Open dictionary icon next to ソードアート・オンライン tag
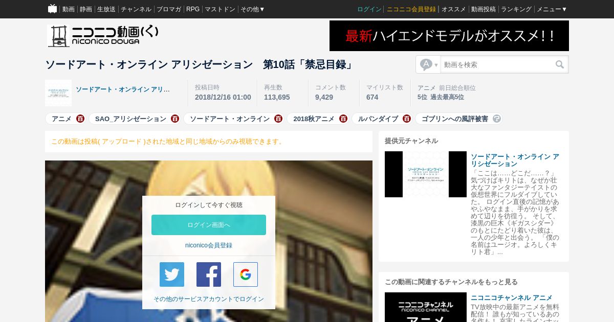This screenshot has height=322, width=614. 278,119
